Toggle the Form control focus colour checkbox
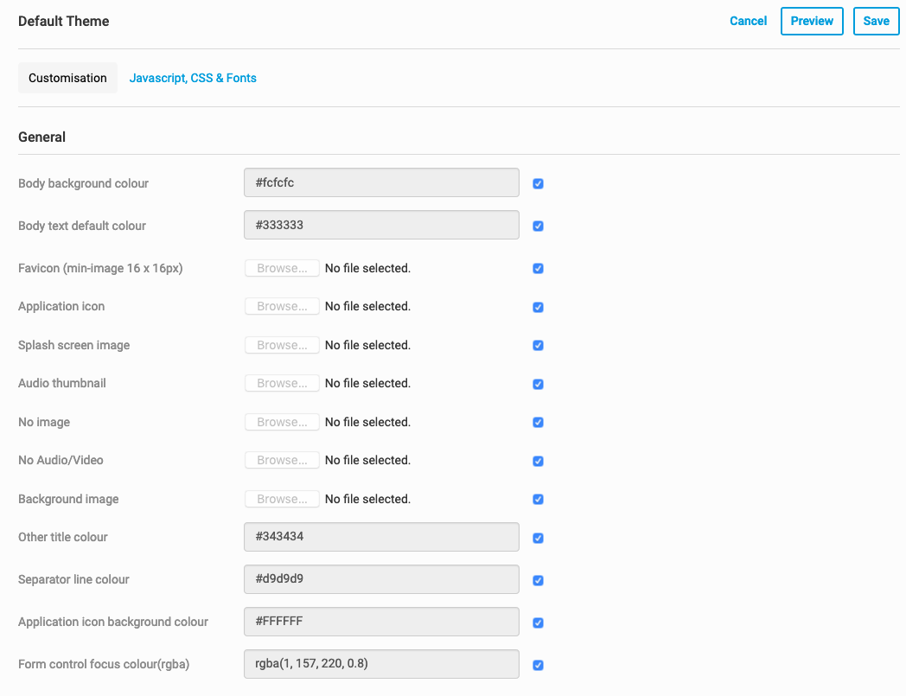The image size is (906, 696). (538, 665)
